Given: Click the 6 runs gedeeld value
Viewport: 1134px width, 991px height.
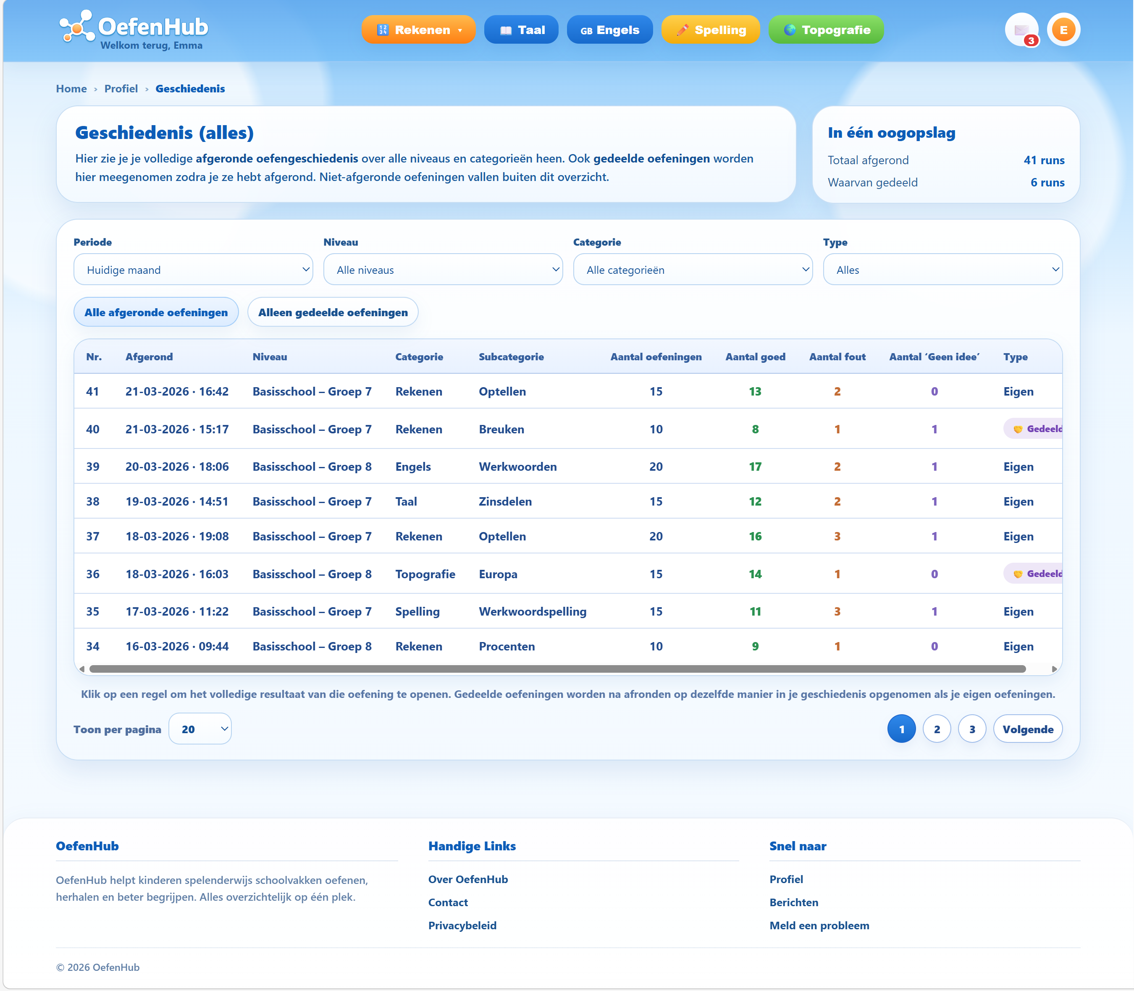Looking at the screenshot, I should tap(1047, 183).
